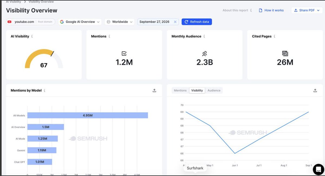Click the youtube.com root domain field
Screen dimensions: 325x176
[31, 22]
